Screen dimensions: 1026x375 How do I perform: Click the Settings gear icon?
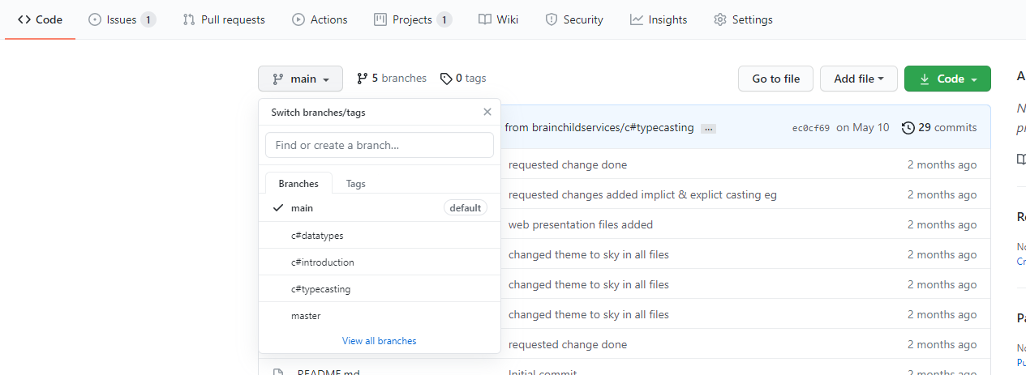[x=720, y=19]
